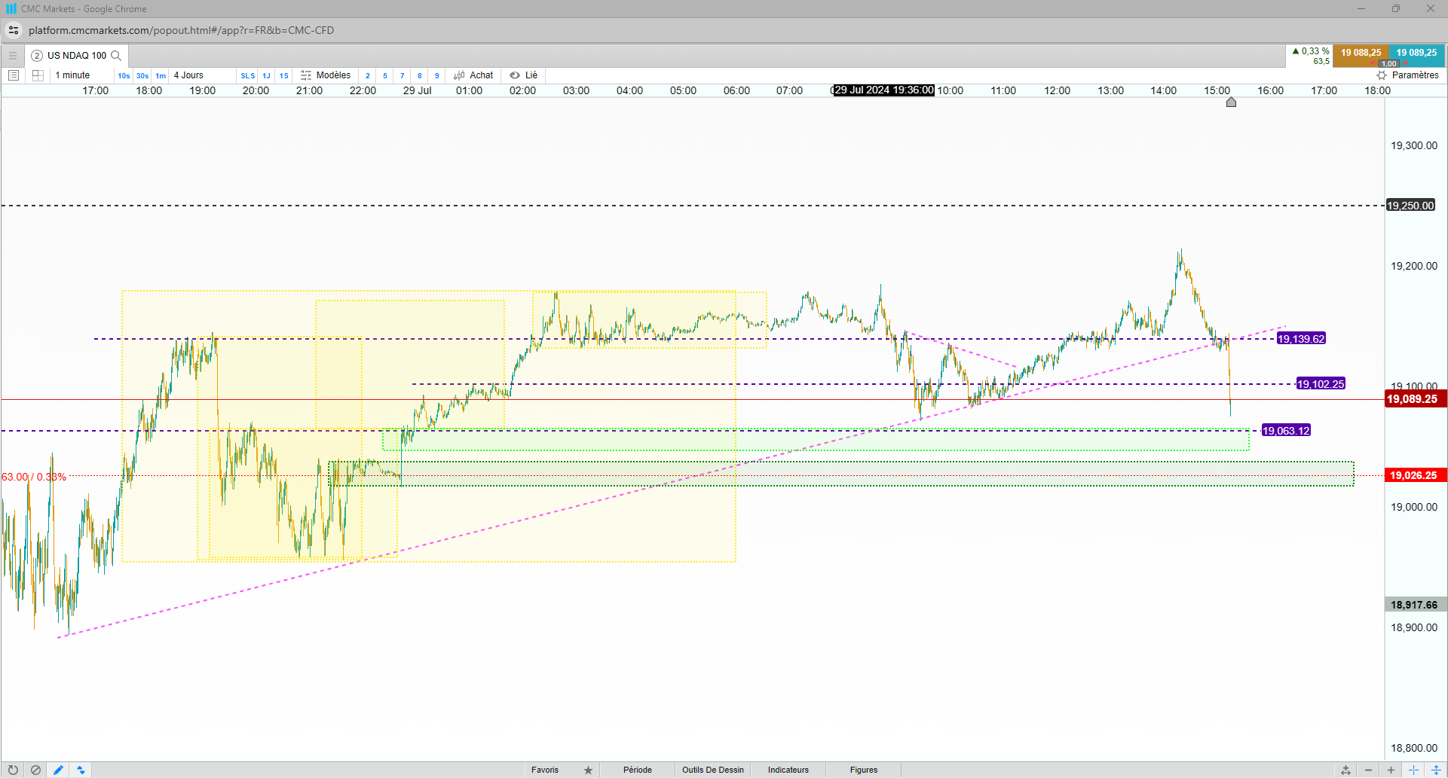This screenshot has height=778, width=1448.
Task: Click the blue up-down arrows icon
Action: pos(81,770)
